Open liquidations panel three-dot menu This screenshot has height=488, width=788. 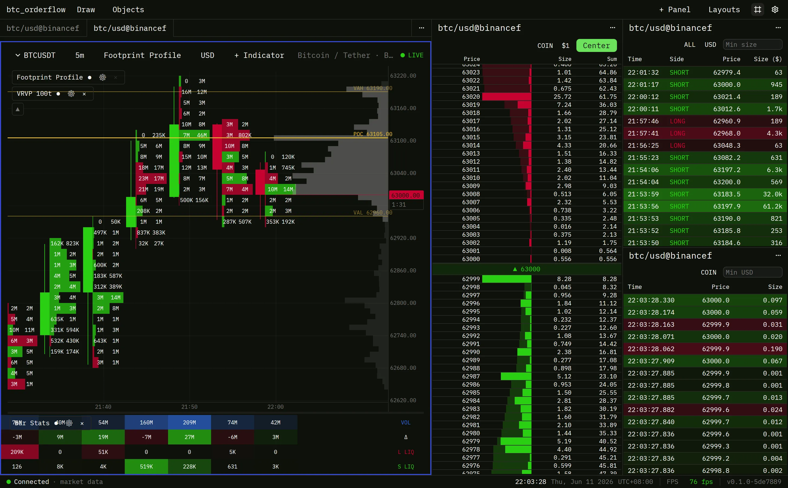point(778,28)
